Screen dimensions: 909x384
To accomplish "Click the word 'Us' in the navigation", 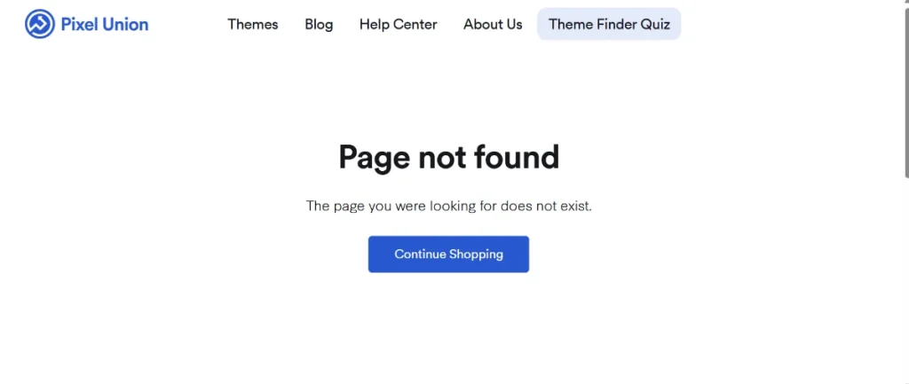I will tap(512, 24).
